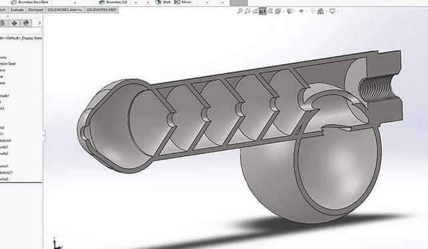Switch to the Evaluate tab
428x249 pixels.
tap(17, 10)
